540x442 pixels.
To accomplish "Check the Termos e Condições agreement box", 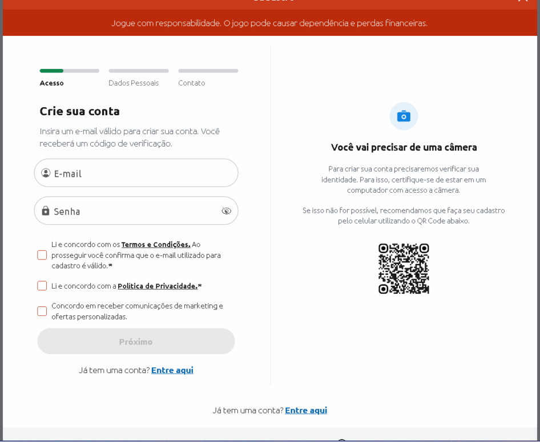I will [x=42, y=255].
